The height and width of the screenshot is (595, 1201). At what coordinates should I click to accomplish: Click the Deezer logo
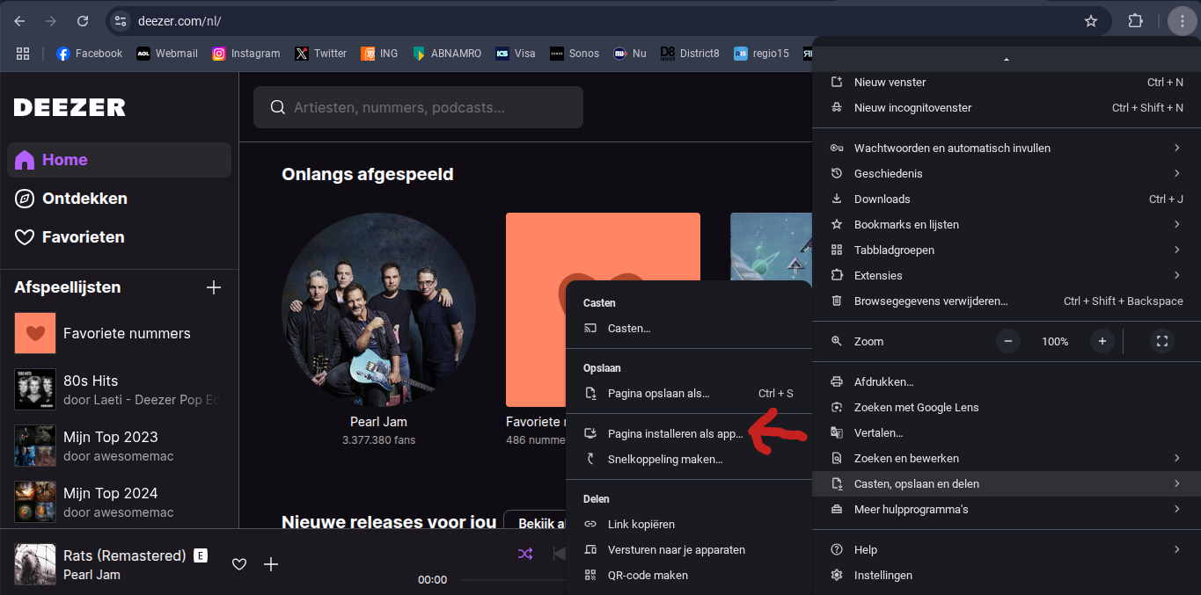(x=70, y=107)
